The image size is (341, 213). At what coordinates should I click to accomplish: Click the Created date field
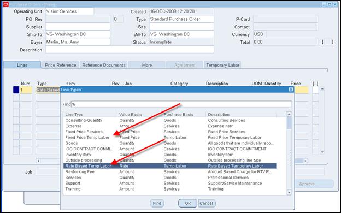(181, 11)
